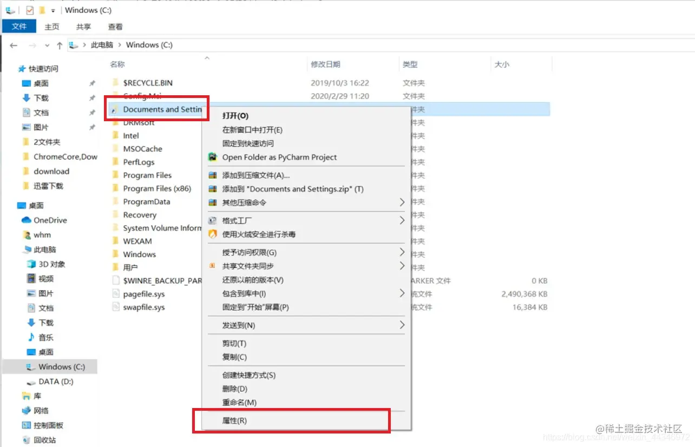
Task: Click the 3D 对象 icon in sidebar
Action: pos(31,264)
